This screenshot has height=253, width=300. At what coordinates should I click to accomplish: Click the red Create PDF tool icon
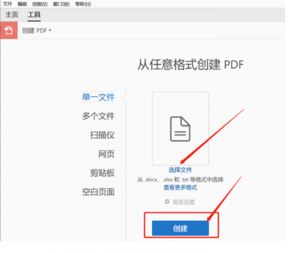9,30
